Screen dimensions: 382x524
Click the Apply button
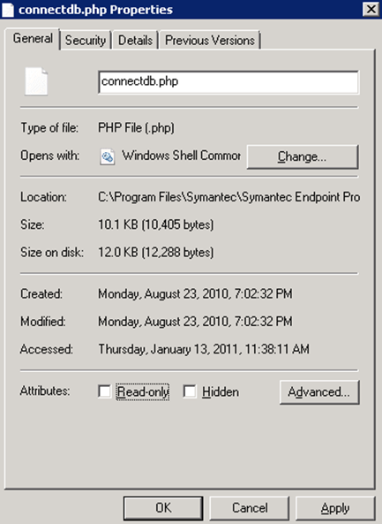pyautogui.click(x=335, y=508)
